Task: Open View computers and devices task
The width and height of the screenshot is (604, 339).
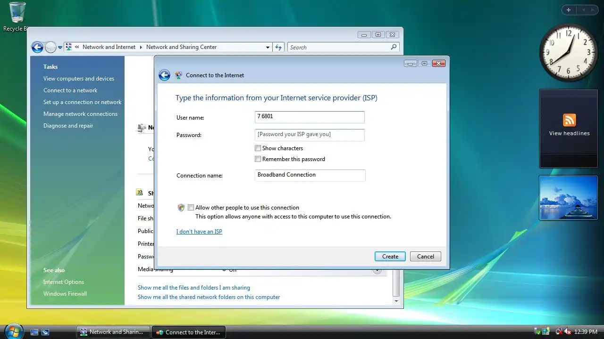Action: pos(79,79)
